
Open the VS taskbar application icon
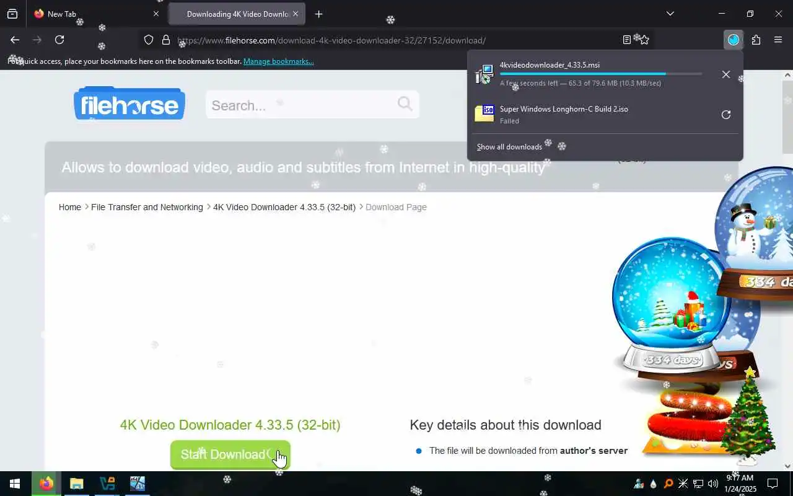tap(107, 484)
